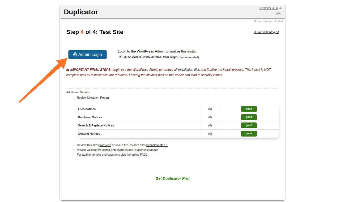Click good badge for Search & Replace Notices
This screenshot has width=345, height=202.
(x=249, y=125)
